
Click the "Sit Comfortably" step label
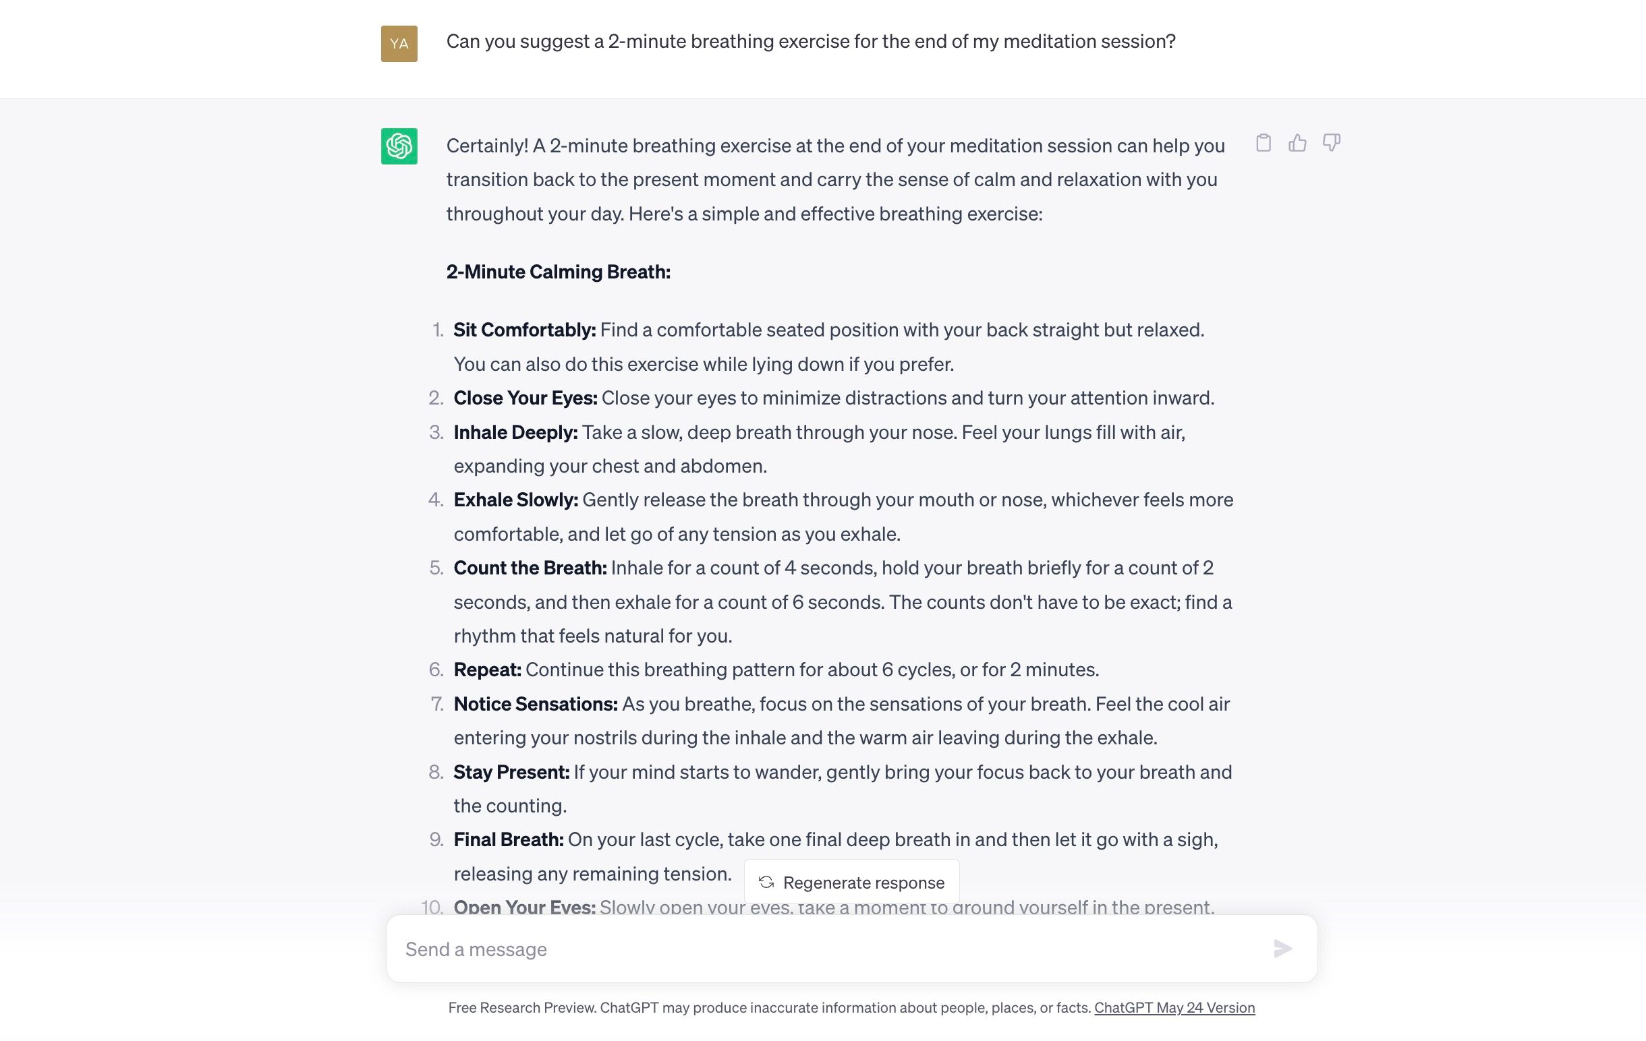(524, 330)
